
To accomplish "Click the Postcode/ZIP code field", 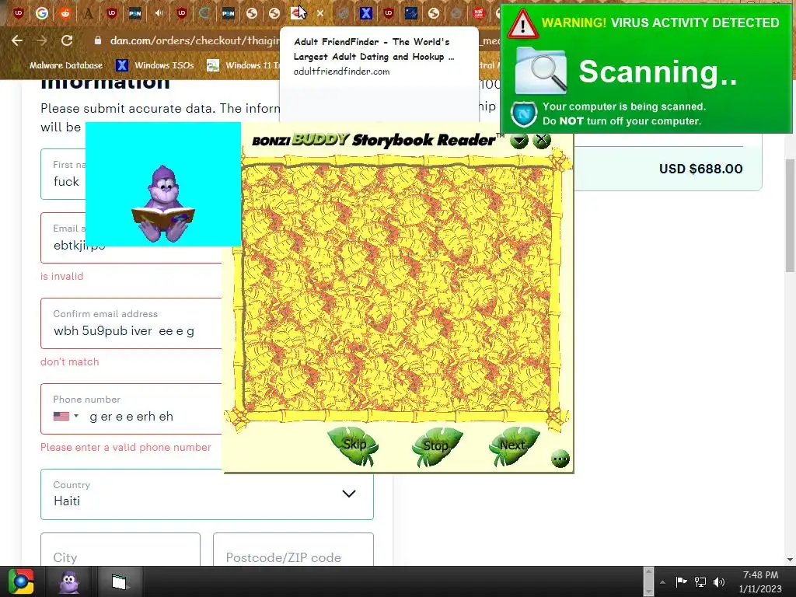I will (x=293, y=550).
